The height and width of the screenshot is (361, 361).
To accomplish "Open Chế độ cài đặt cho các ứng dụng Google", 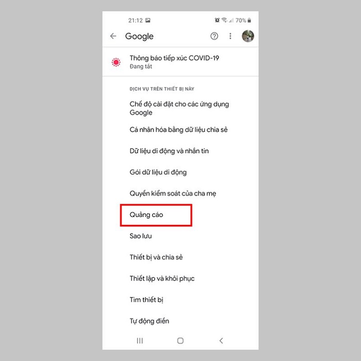I will pos(180,108).
